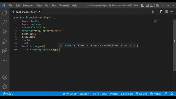Open the Accounts menu icon
This screenshot has height=99, width=176.
click(5, 77)
